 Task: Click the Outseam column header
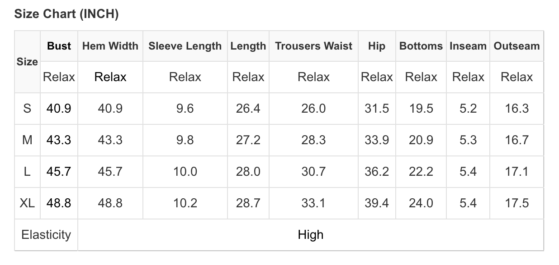(516, 46)
